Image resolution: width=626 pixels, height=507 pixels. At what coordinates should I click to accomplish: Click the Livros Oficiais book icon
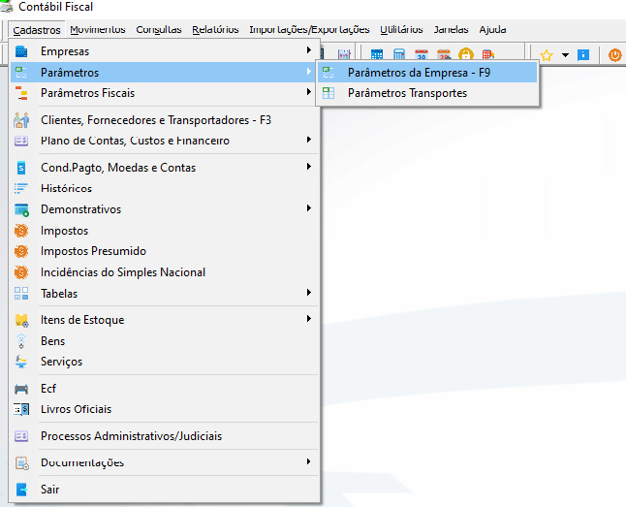21,409
